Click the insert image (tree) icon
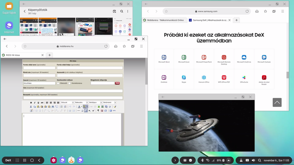 (x=99, y=107)
